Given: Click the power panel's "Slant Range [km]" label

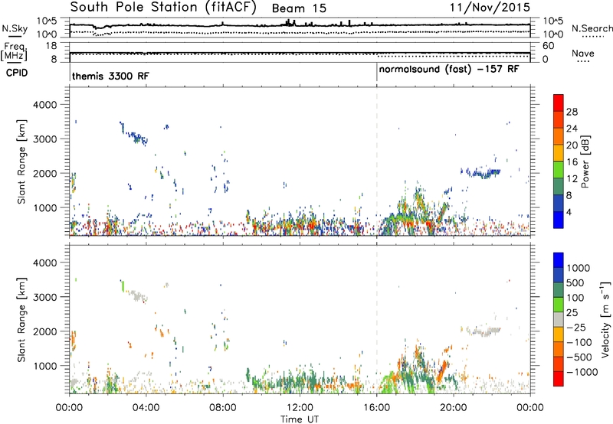Looking at the screenshot, I should 21,161.
